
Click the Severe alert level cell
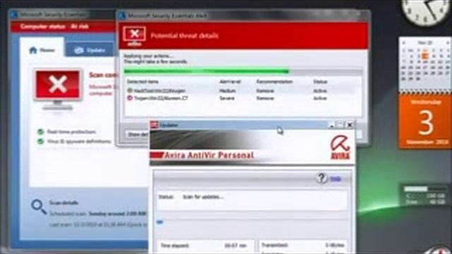click(x=227, y=98)
